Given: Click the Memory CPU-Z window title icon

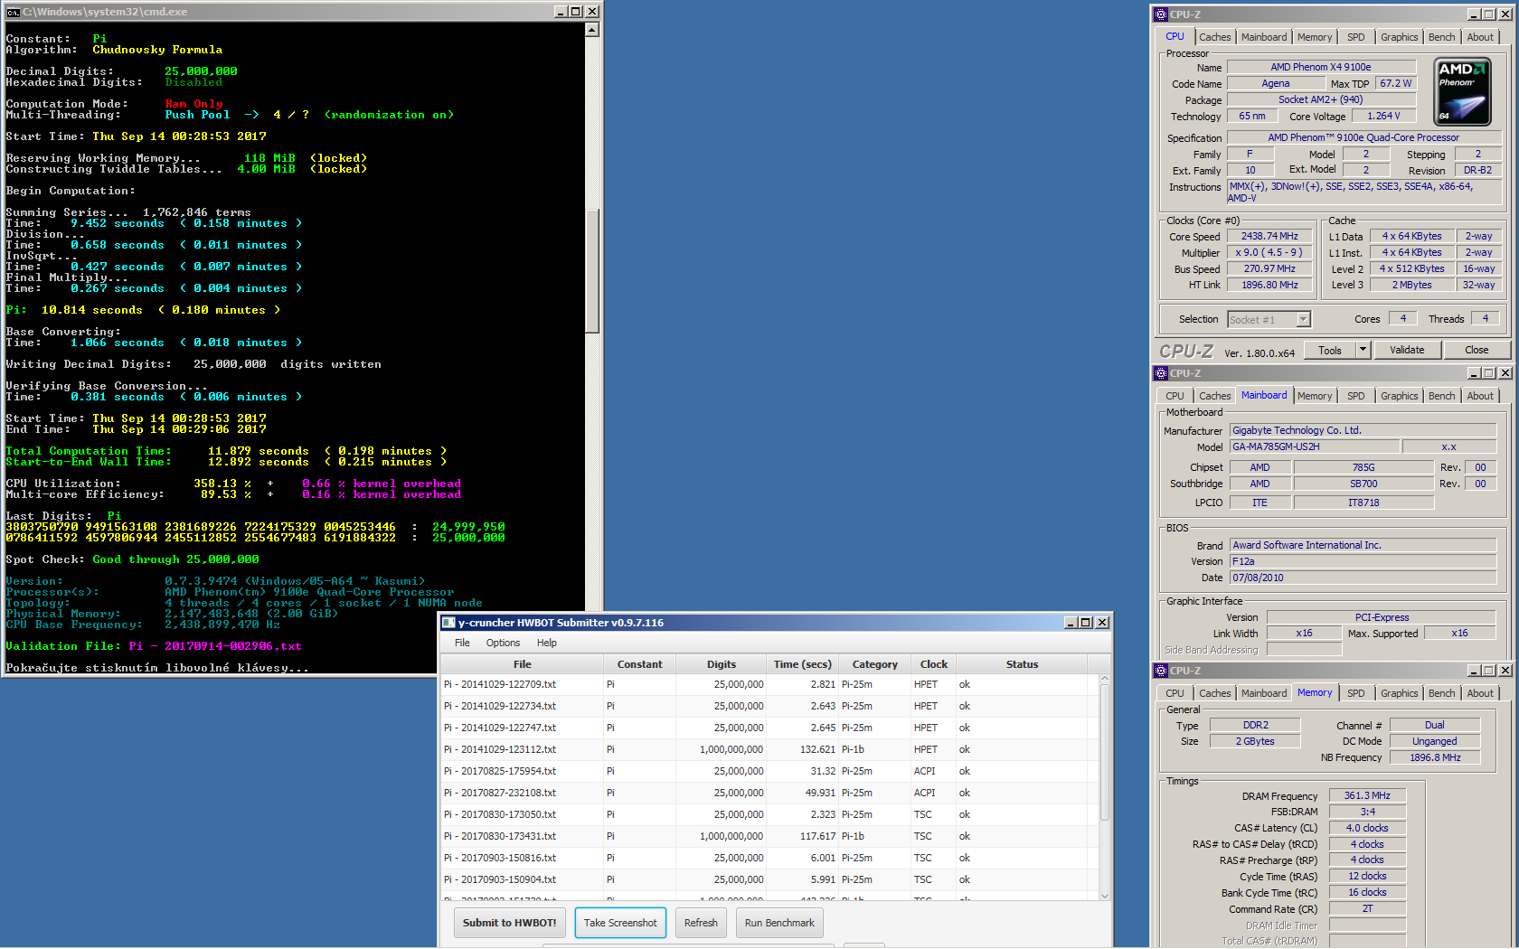Looking at the screenshot, I should click(1161, 671).
